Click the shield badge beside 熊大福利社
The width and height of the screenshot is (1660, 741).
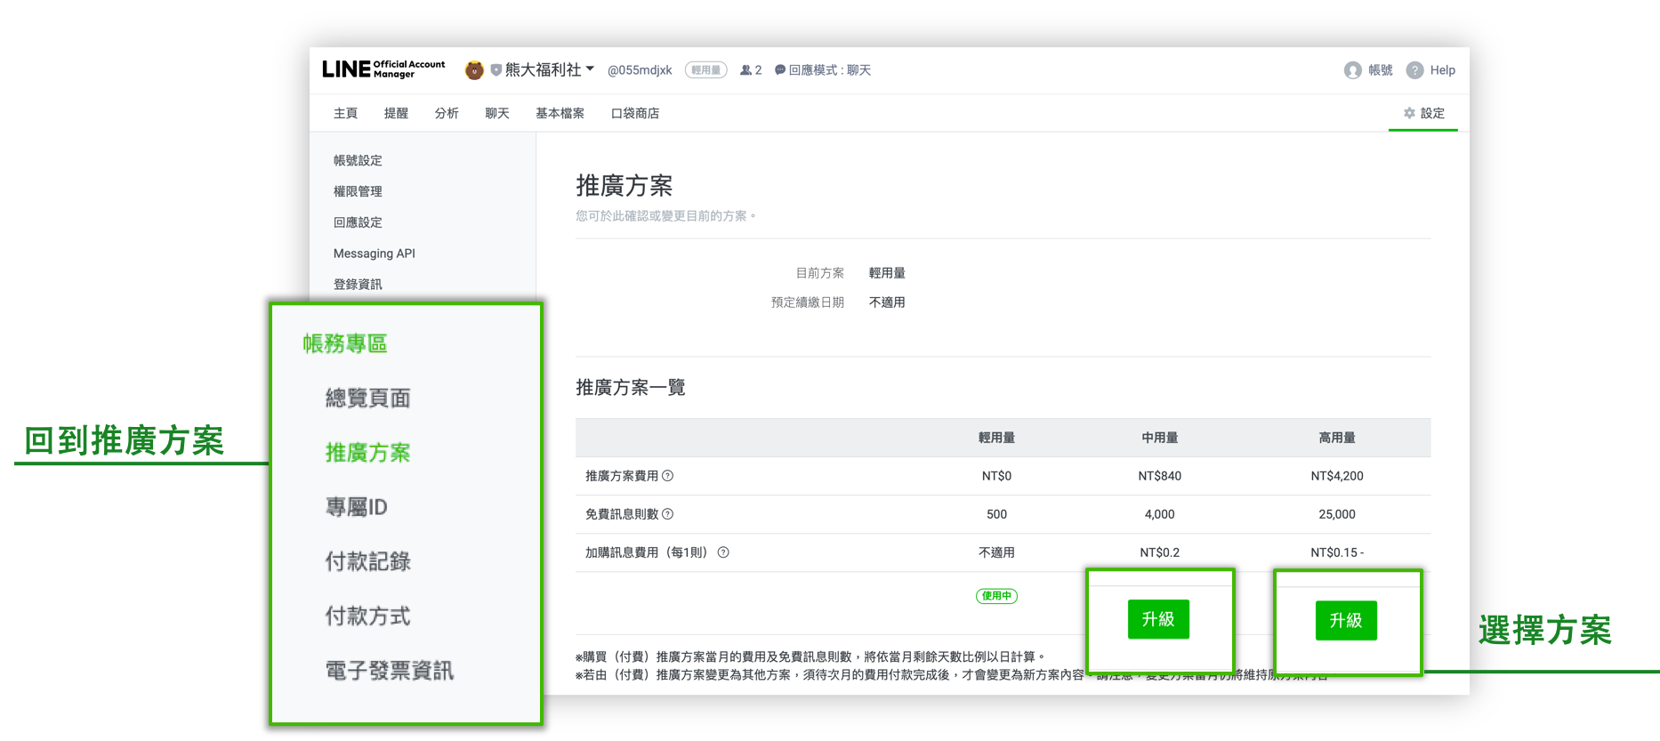coord(496,69)
